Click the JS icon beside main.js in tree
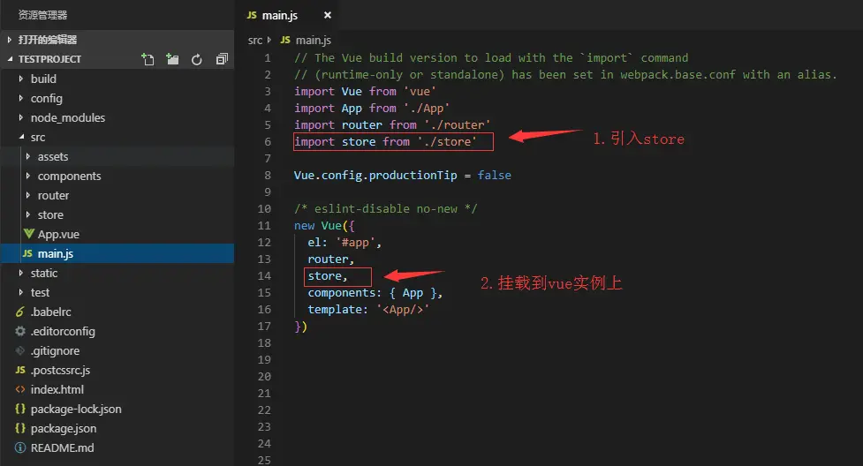Image resolution: width=863 pixels, height=466 pixels. [x=27, y=253]
